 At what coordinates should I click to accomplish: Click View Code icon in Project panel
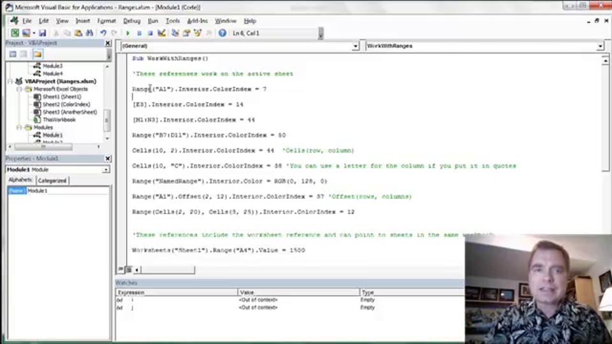(13, 54)
